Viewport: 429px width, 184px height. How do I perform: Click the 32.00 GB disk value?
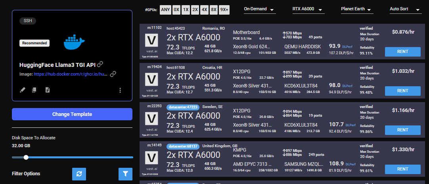pos(21,146)
